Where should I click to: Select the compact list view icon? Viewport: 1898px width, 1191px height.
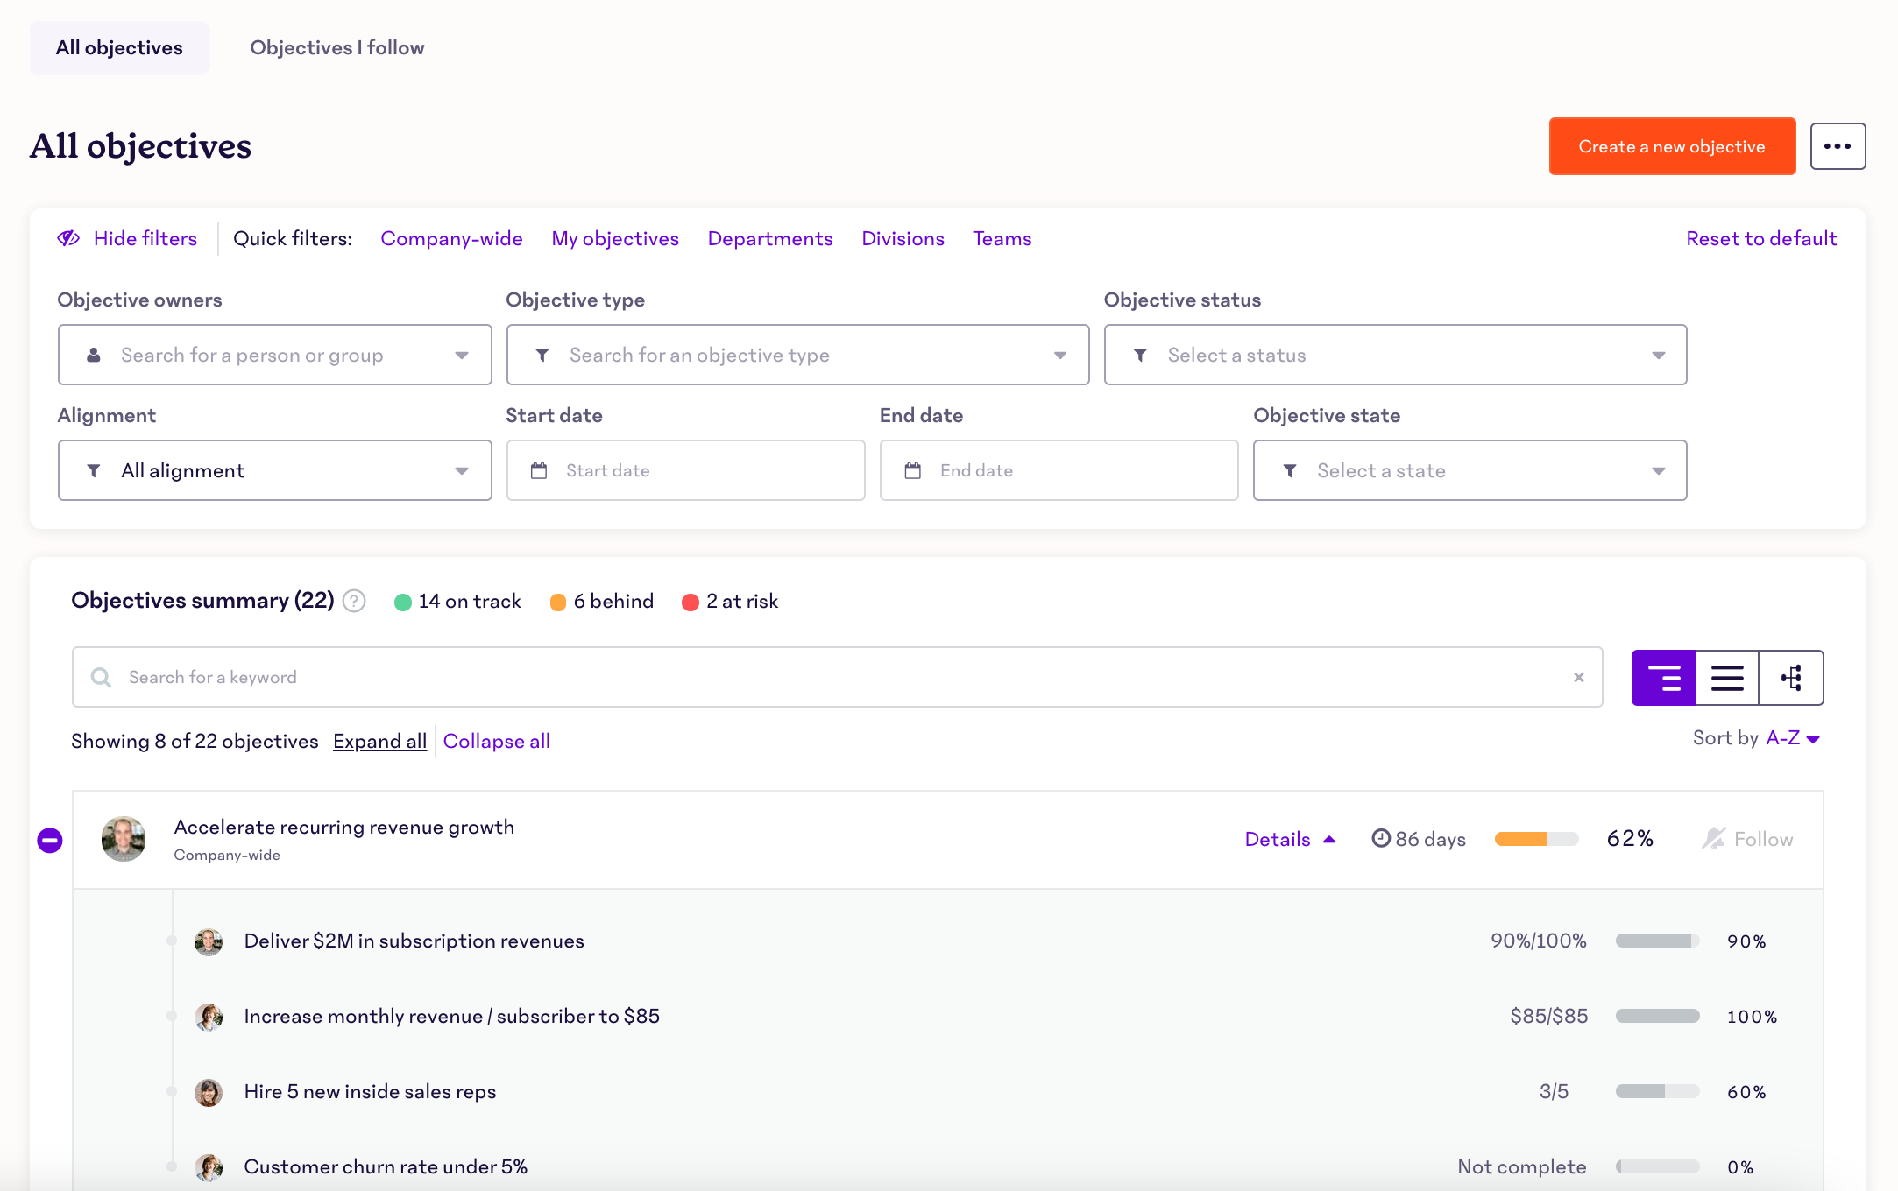pyautogui.click(x=1726, y=676)
